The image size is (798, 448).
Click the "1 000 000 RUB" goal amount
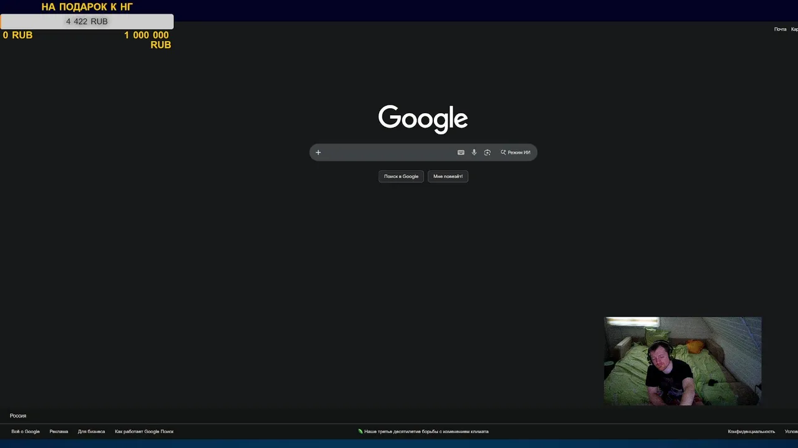(x=147, y=40)
